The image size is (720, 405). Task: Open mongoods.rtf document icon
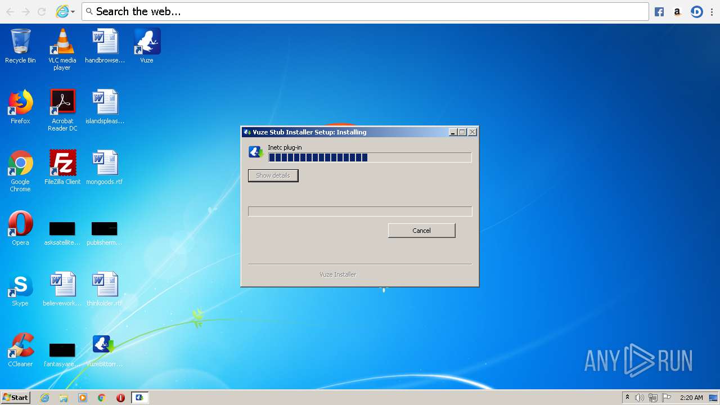105,168
